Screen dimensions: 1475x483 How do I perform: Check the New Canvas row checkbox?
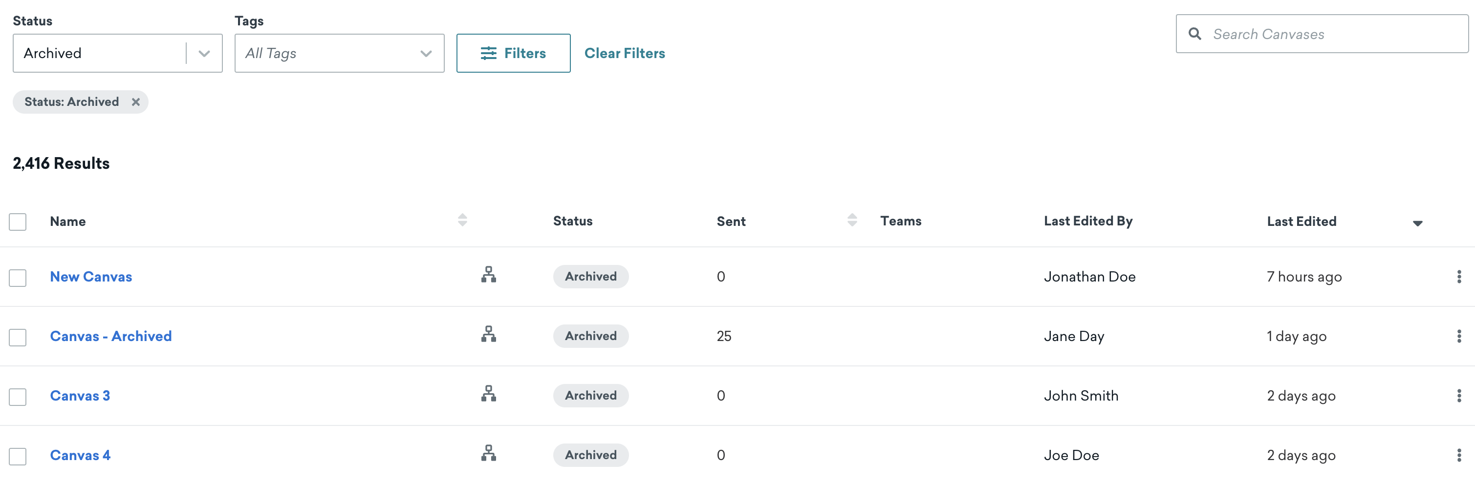(x=18, y=279)
